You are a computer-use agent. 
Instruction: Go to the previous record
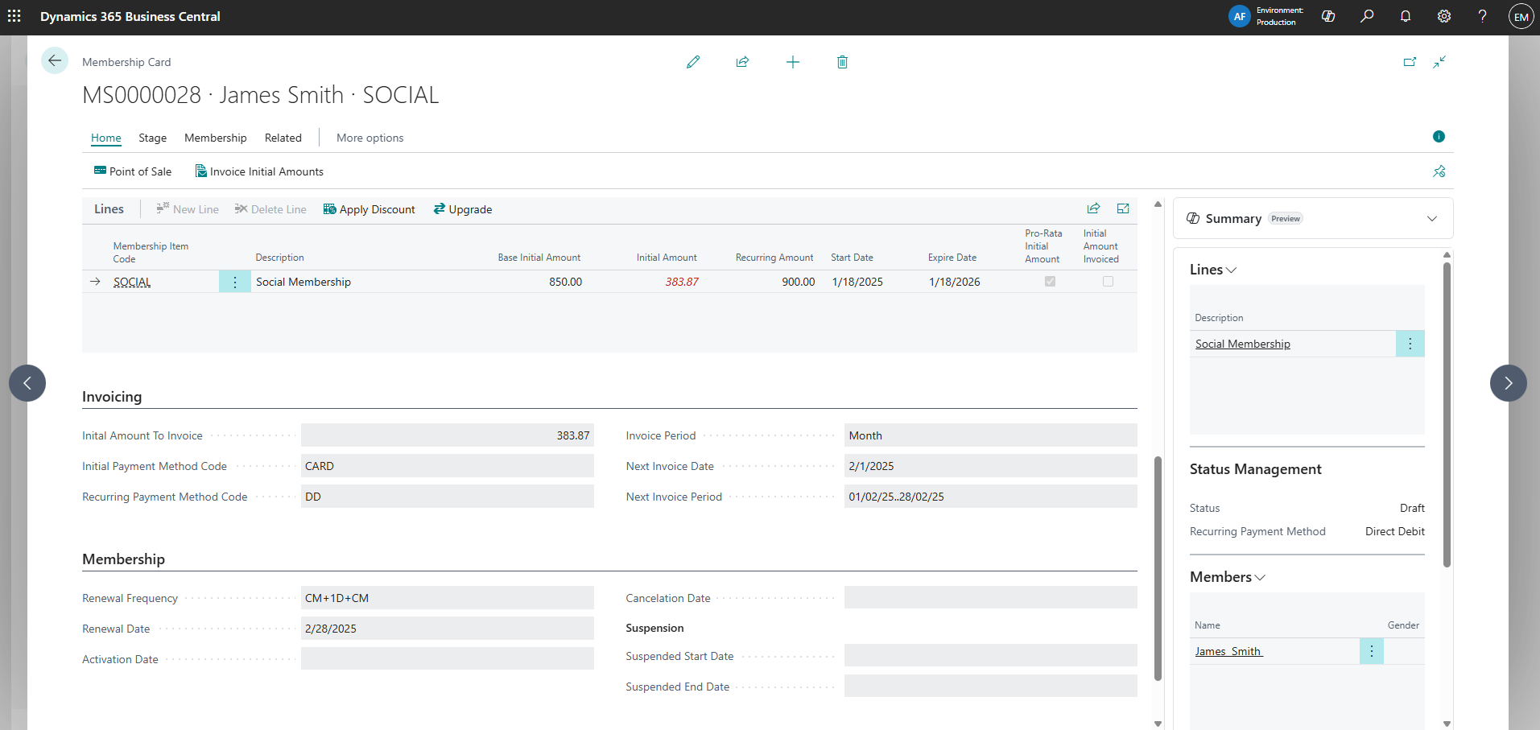pos(27,383)
